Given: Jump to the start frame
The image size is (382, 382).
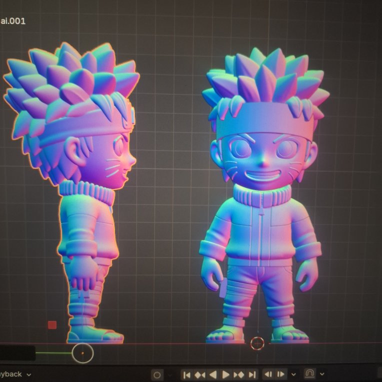Looking at the screenshot, I should pos(186,374).
